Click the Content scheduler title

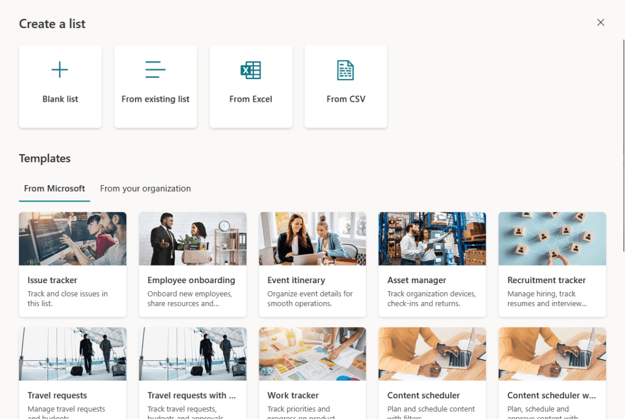tap(424, 395)
